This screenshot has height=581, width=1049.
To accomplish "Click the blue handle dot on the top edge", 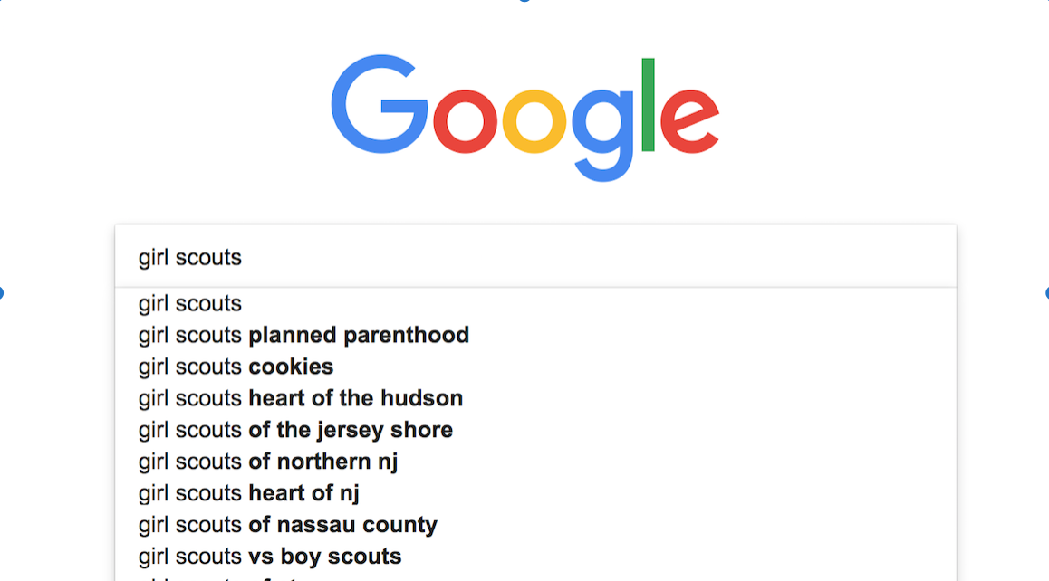I will [x=524, y=1].
